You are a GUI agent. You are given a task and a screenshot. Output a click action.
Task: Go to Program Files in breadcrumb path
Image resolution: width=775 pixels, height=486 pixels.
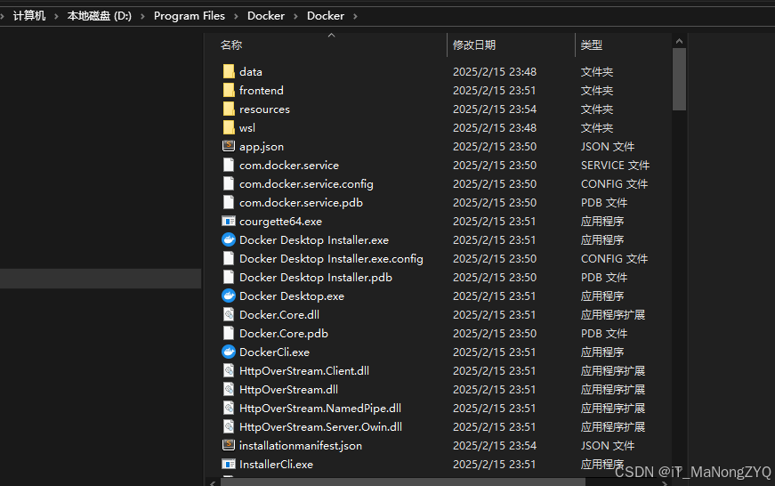(190, 16)
